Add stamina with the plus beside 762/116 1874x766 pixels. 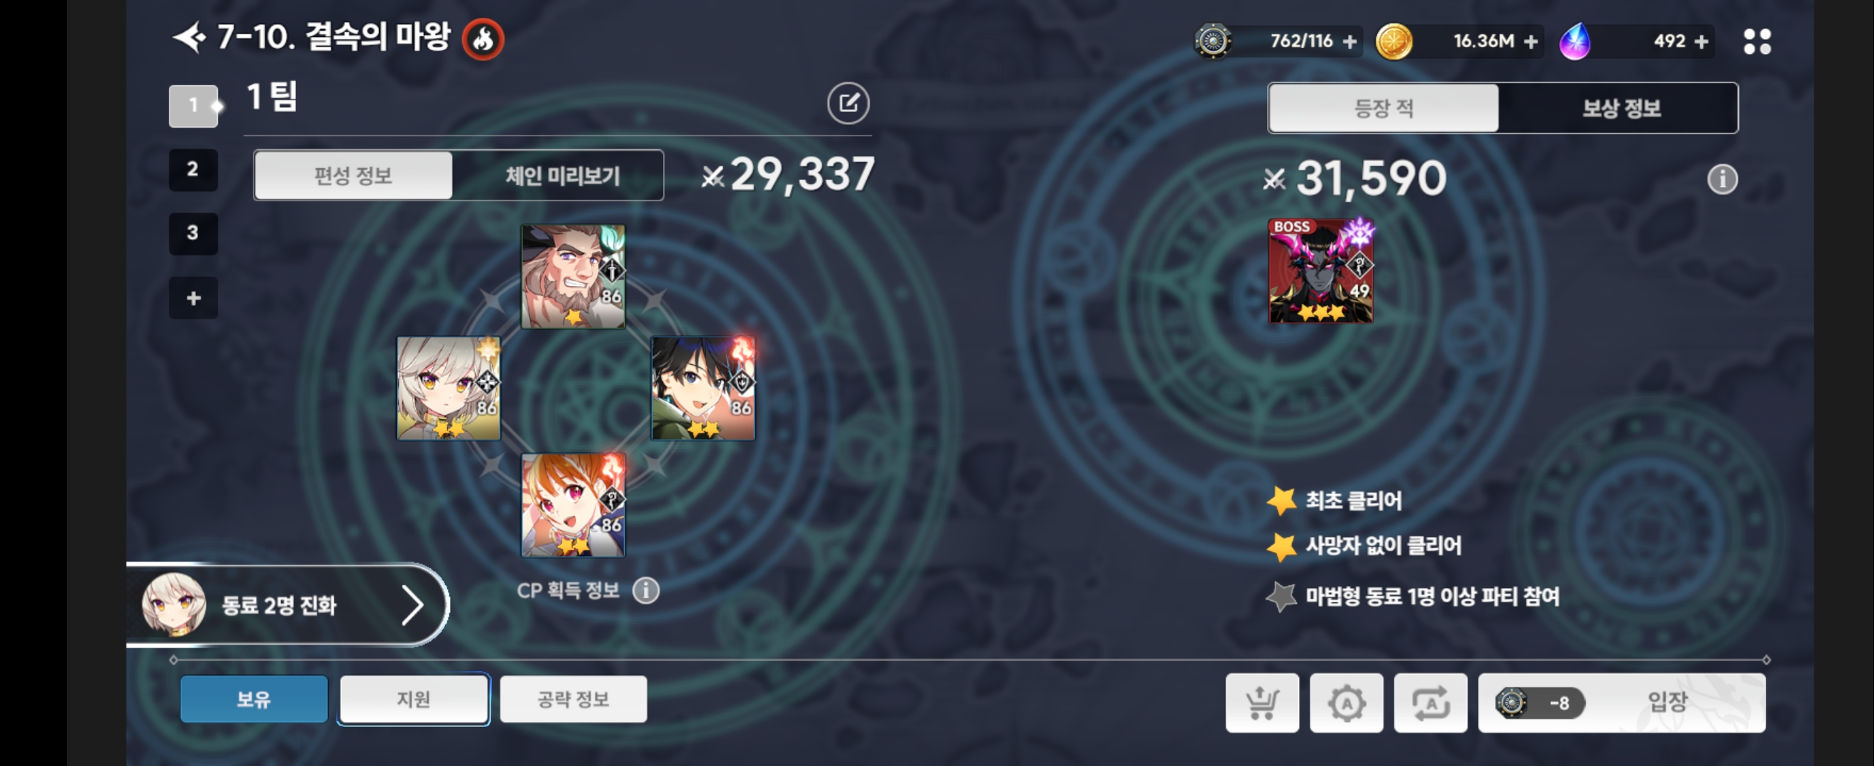[x=1349, y=41]
